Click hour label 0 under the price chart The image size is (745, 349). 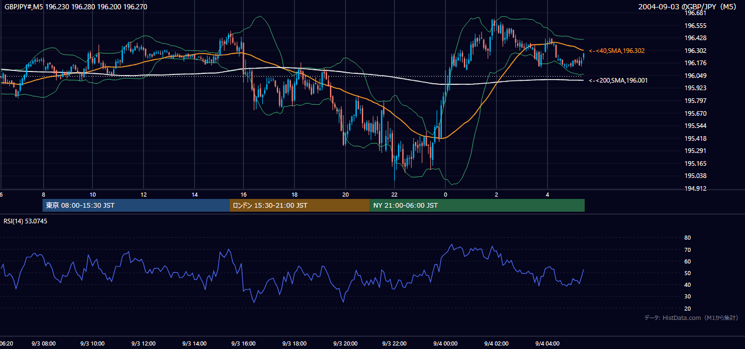coord(446,194)
